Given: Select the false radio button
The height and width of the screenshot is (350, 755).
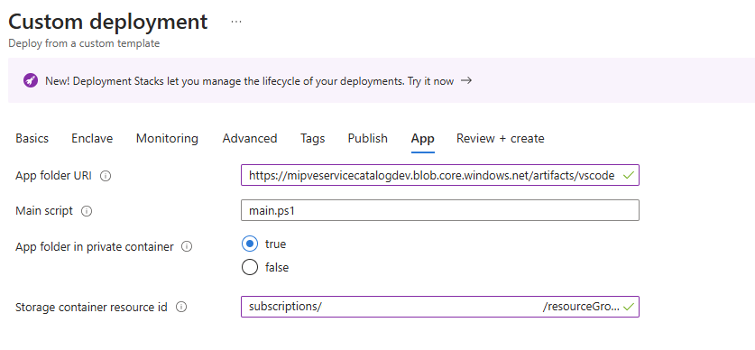Looking at the screenshot, I should [250, 267].
